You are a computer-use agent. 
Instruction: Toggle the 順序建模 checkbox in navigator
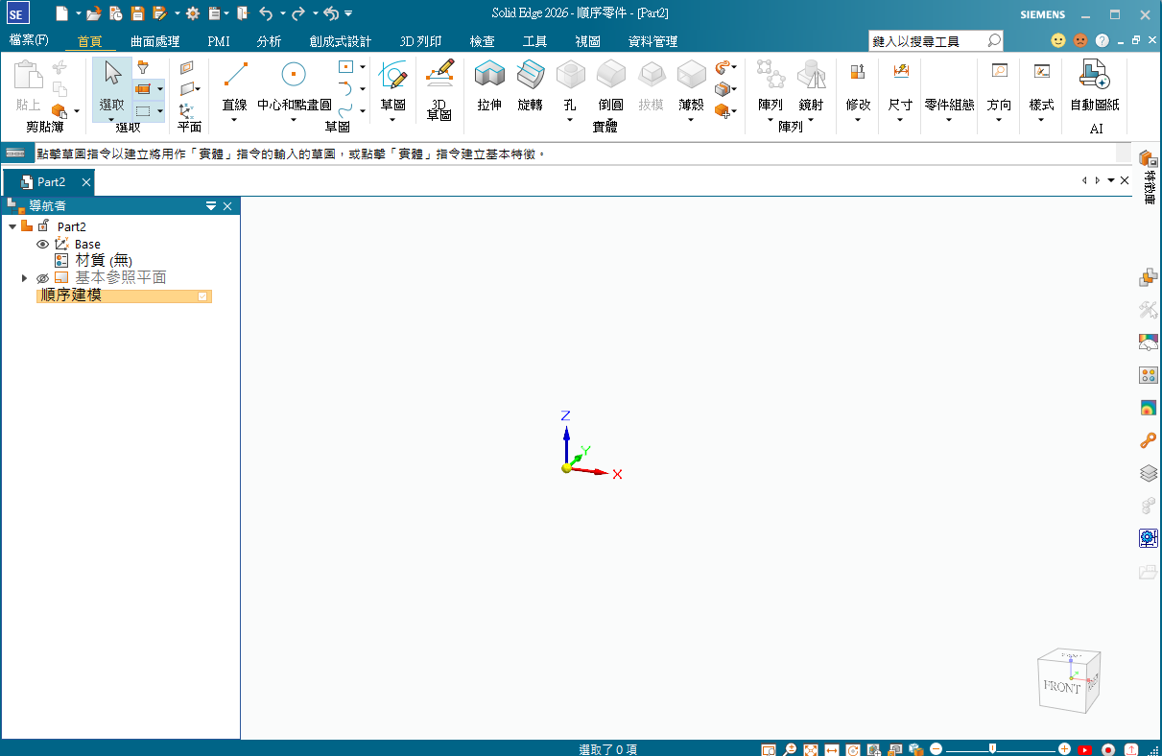coord(202,296)
